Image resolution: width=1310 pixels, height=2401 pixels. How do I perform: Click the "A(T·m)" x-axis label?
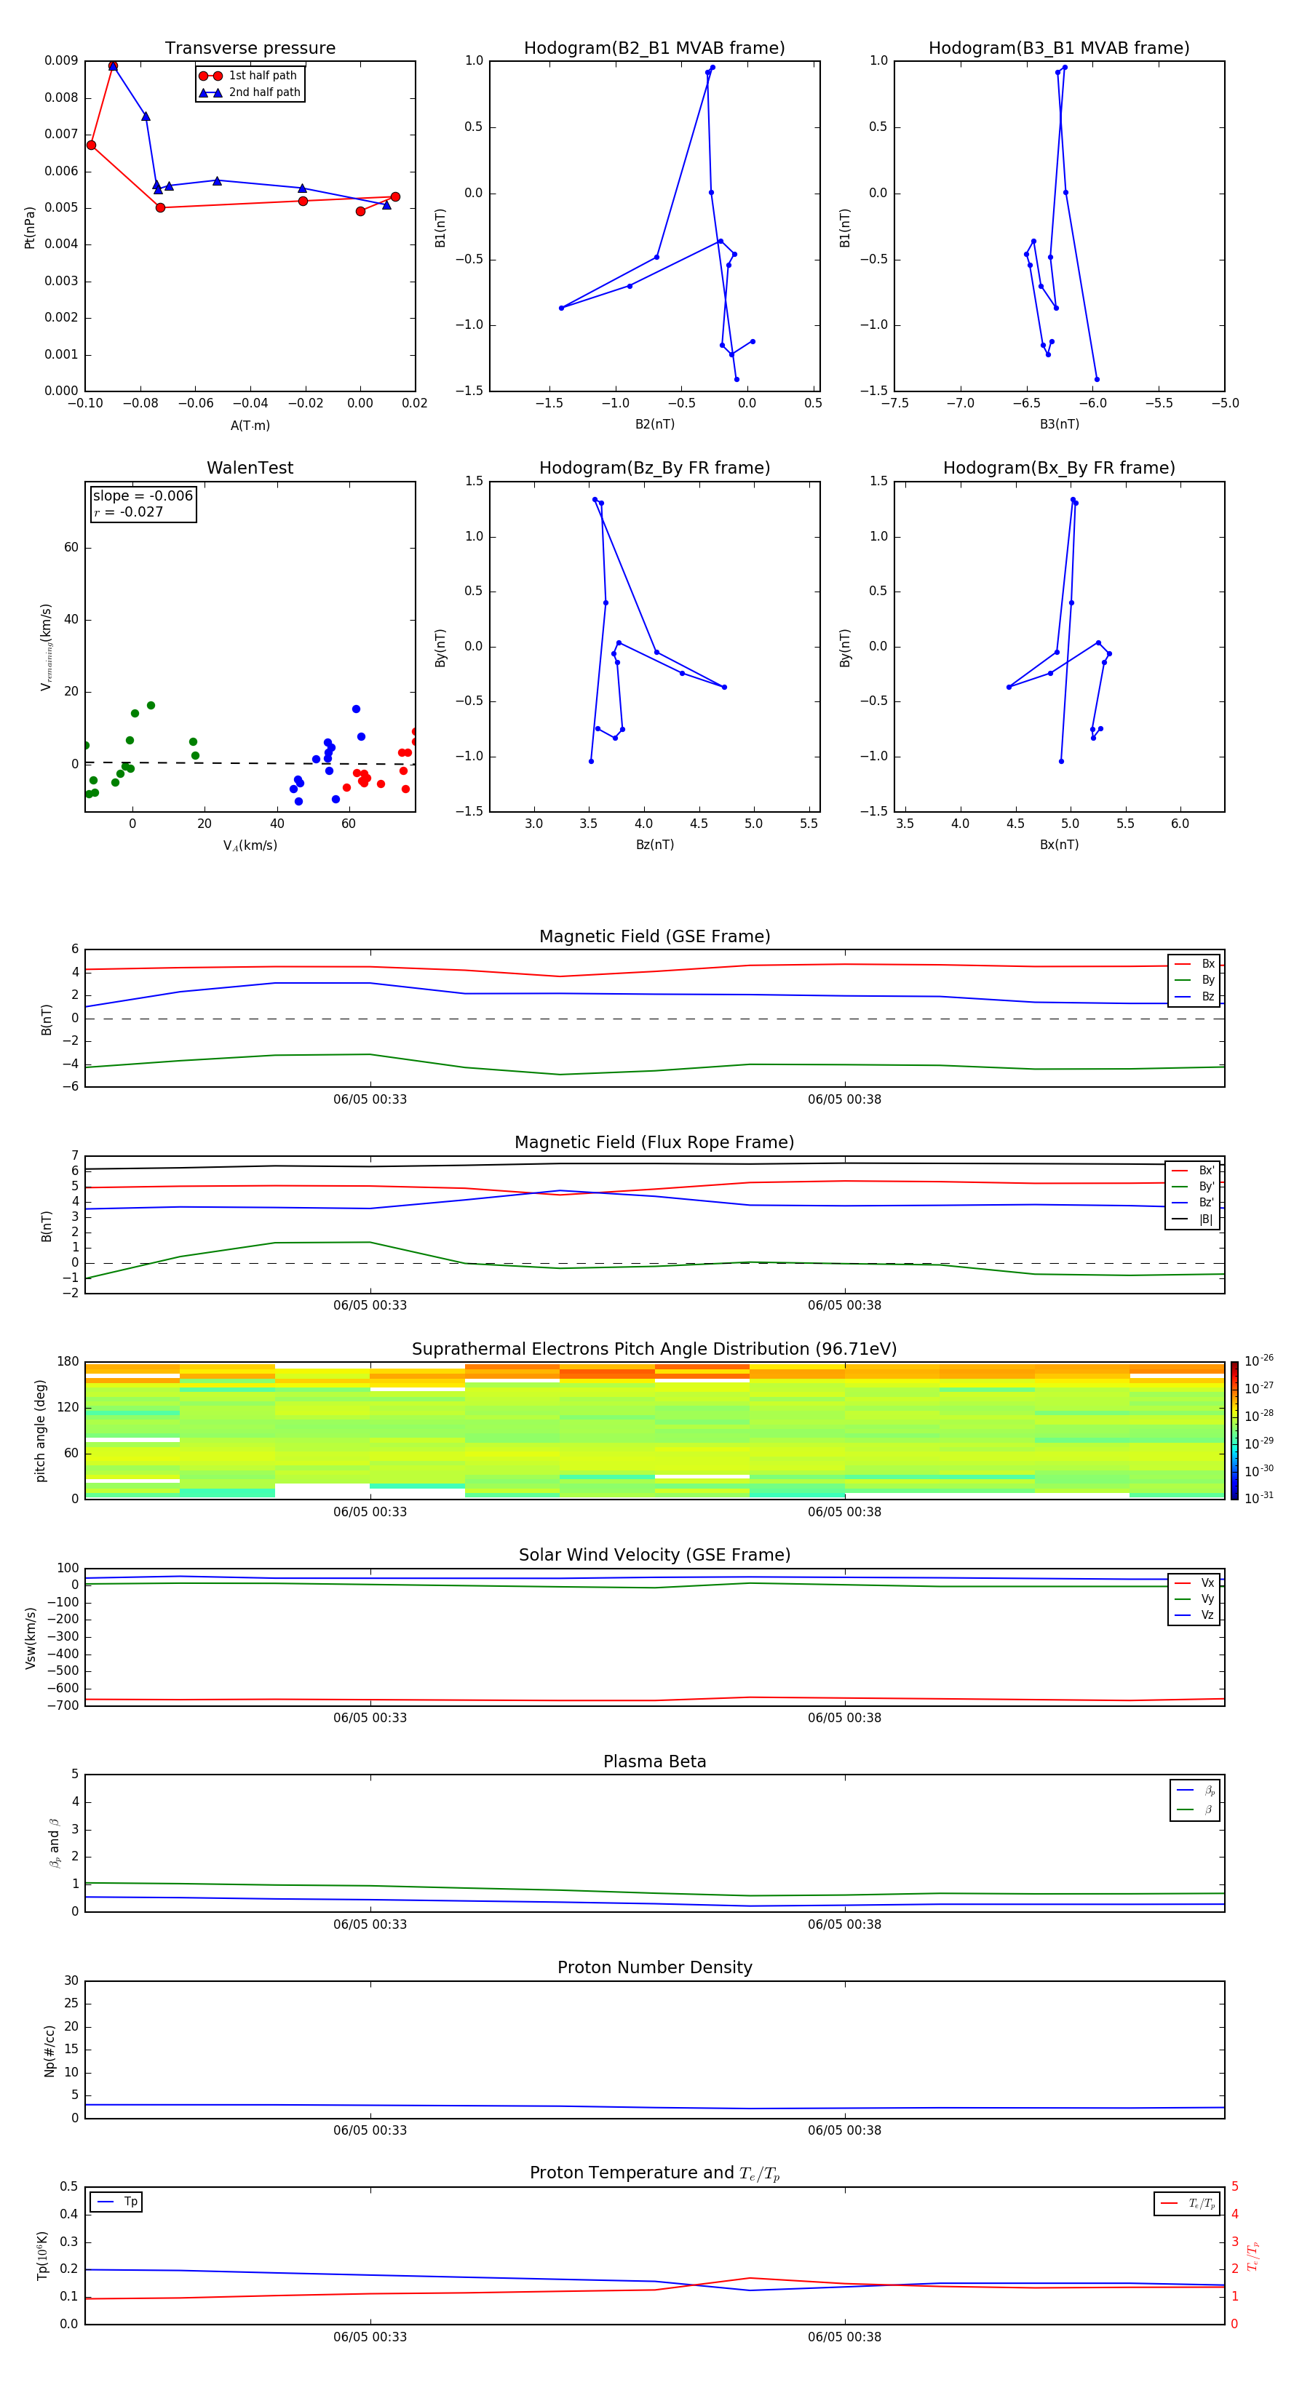(250, 425)
